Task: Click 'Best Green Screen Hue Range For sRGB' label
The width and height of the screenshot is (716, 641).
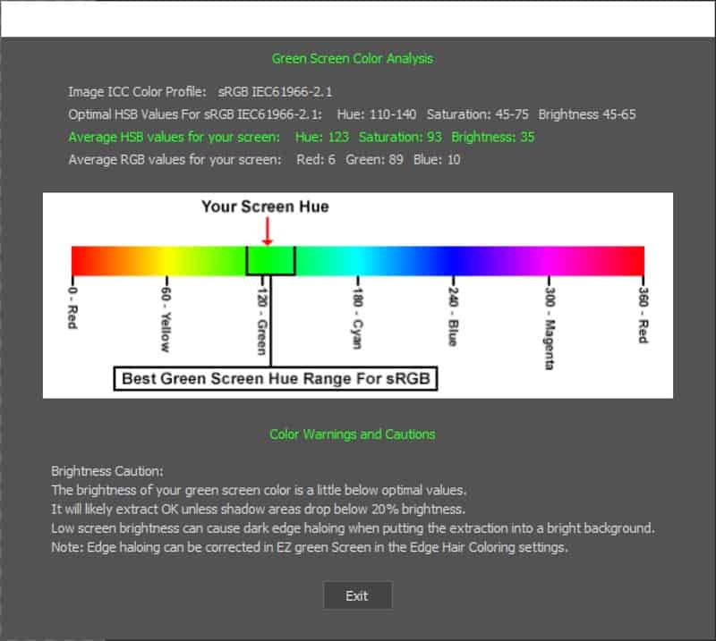Action: 276,379
